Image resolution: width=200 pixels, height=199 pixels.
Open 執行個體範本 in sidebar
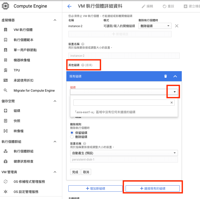click(x=24, y=40)
